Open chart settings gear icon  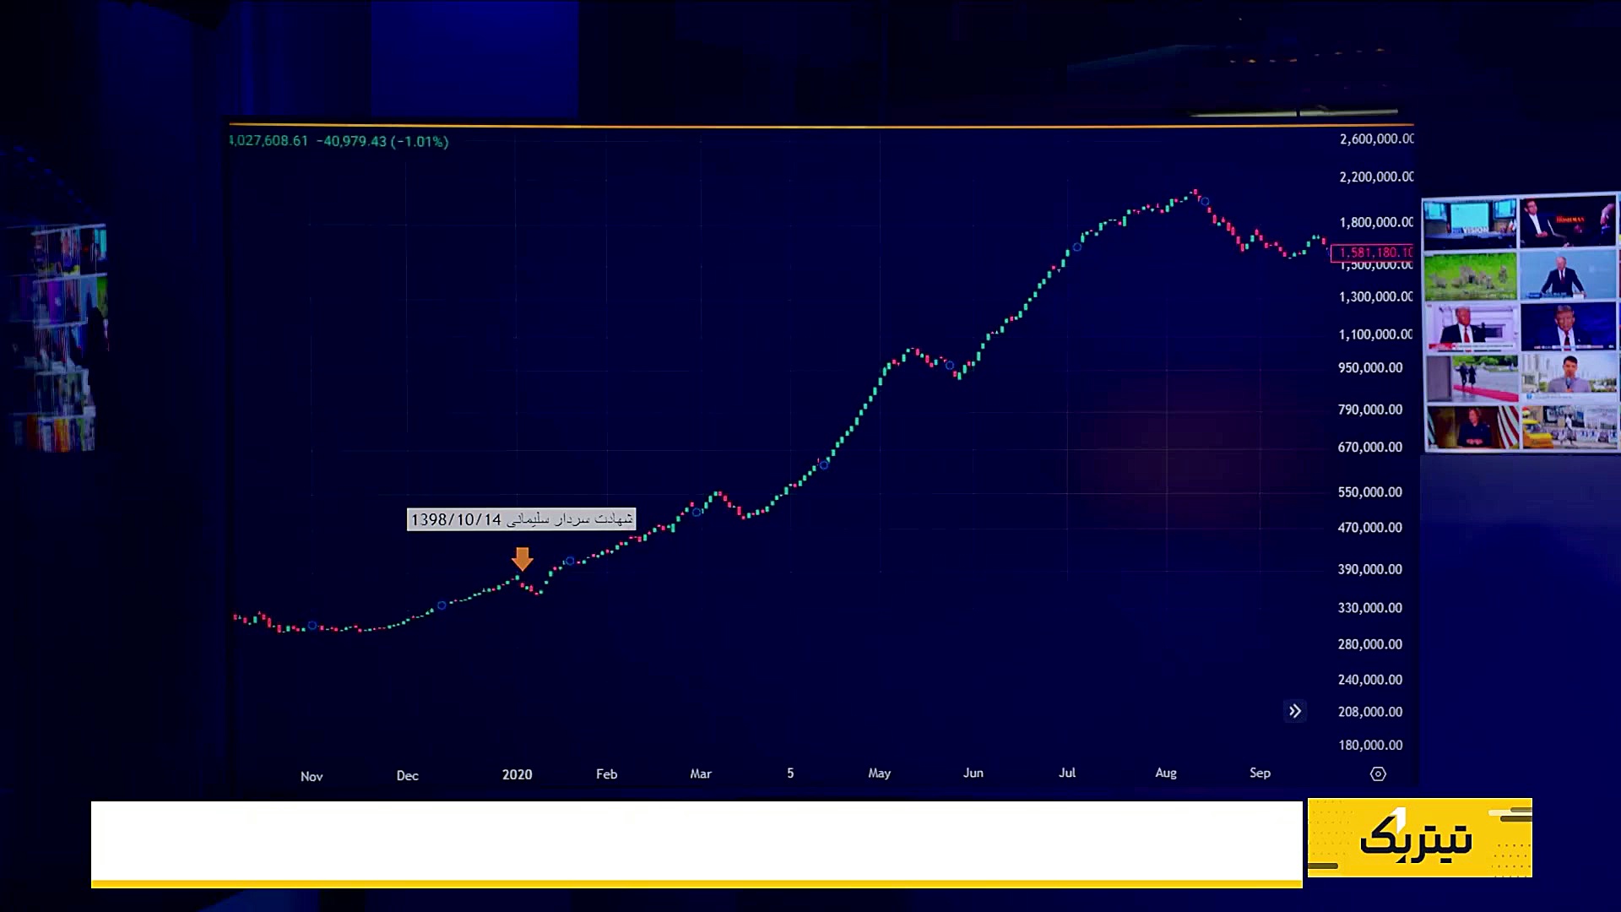tap(1378, 774)
